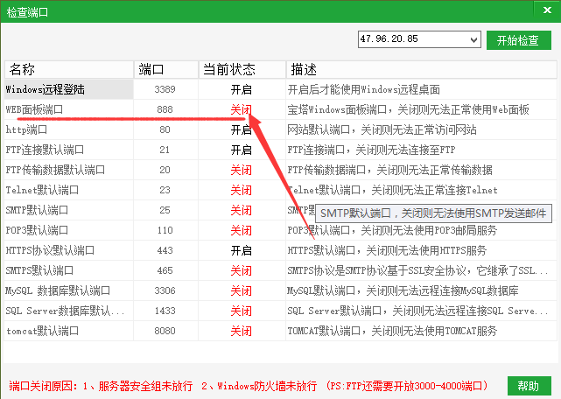Click the TOMCAT默认端口 description text

tap(392, 331)
